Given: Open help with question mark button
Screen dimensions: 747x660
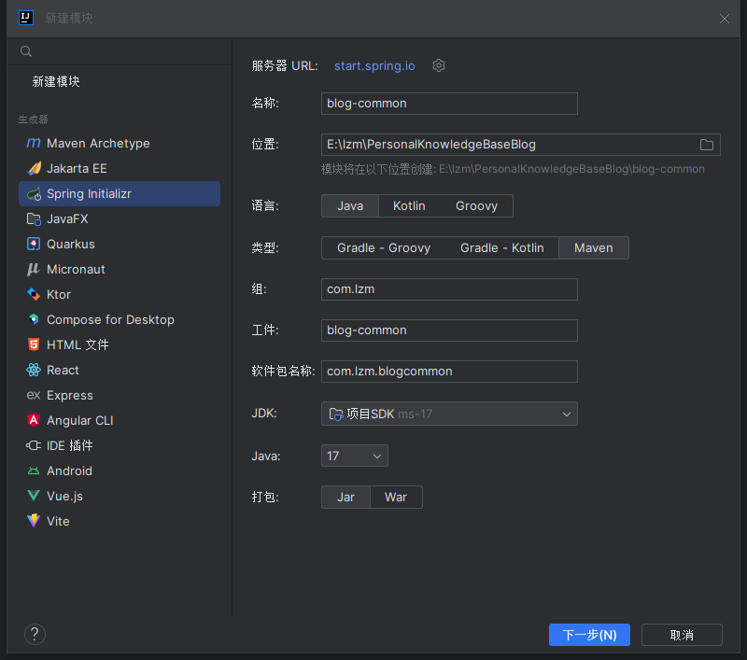Looking at the screenshot, I should point(35,634).
